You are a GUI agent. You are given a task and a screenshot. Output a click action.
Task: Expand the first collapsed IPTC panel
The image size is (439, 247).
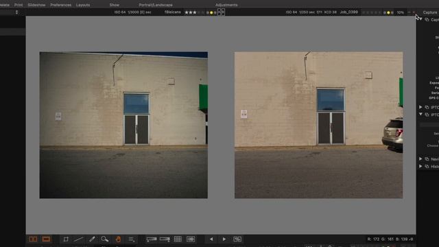tap(420, 107)
